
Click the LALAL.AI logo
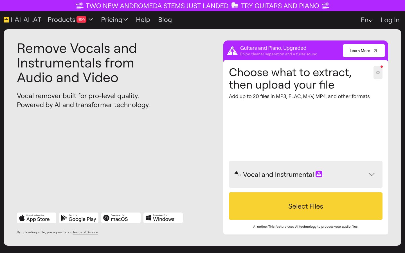click(22, 20)
